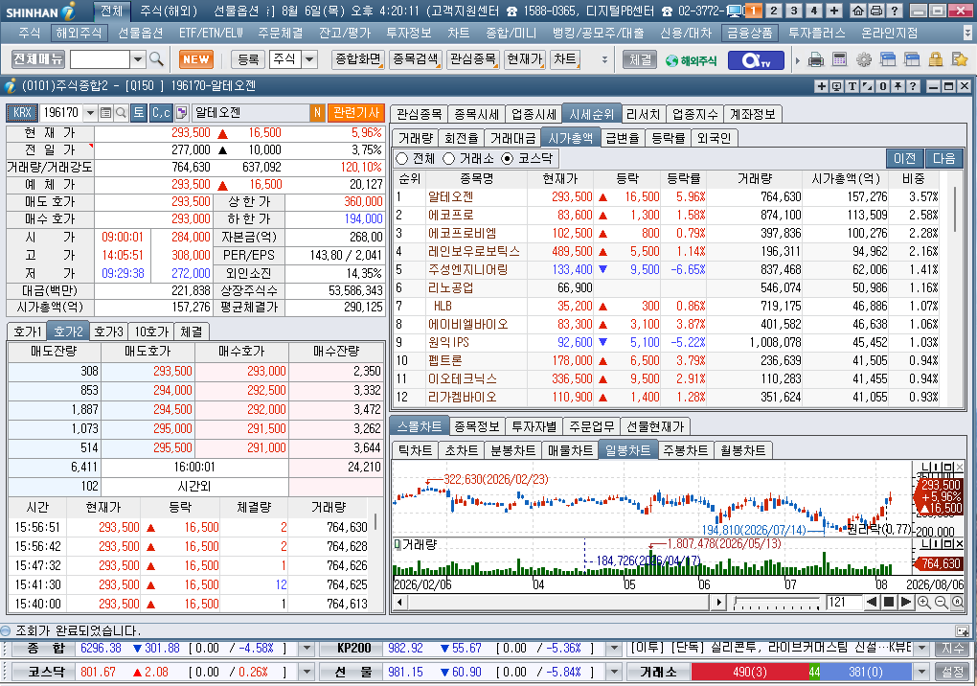This screenshot has width=977, height=686.
Task: Open the calculator icon in the toolbar
Action: tap(839, 59)
